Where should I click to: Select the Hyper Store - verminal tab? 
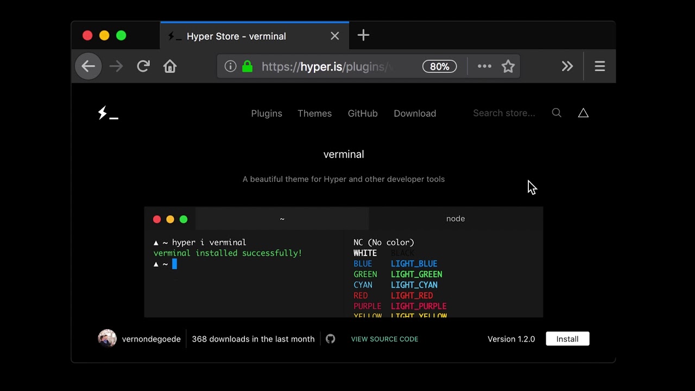(x=255, y=36)
